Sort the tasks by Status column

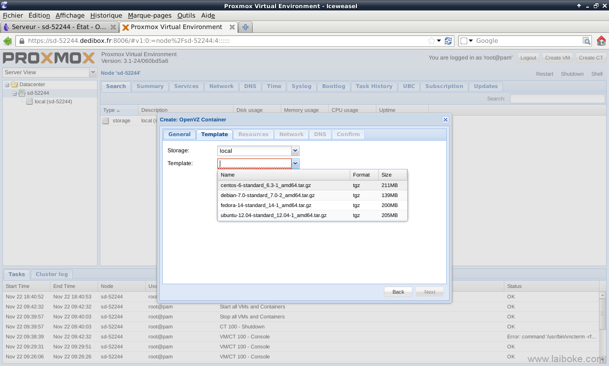coord(551,286)
